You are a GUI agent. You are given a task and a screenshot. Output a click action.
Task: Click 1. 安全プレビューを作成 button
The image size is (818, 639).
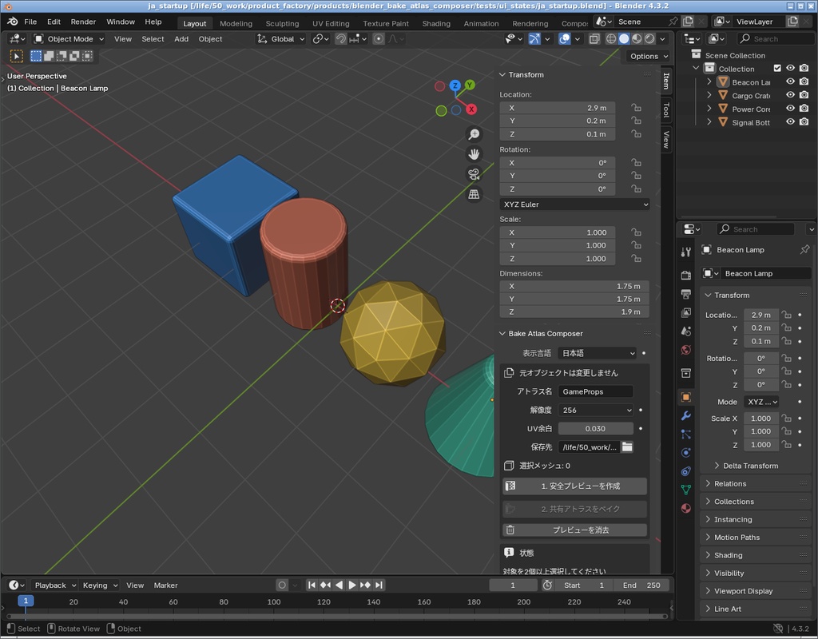pyautogui.click(x=575, y=486)
